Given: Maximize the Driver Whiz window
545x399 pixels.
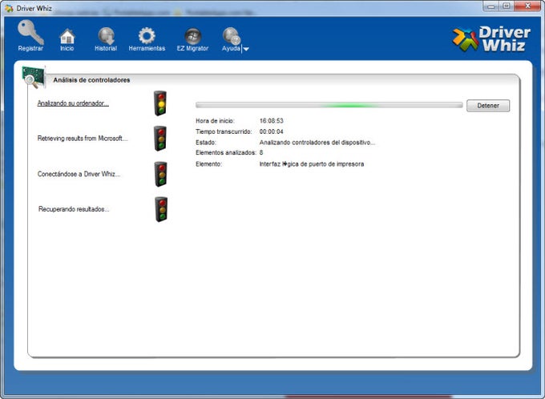Looking at the screenshot, I should [x=507, y=6].
